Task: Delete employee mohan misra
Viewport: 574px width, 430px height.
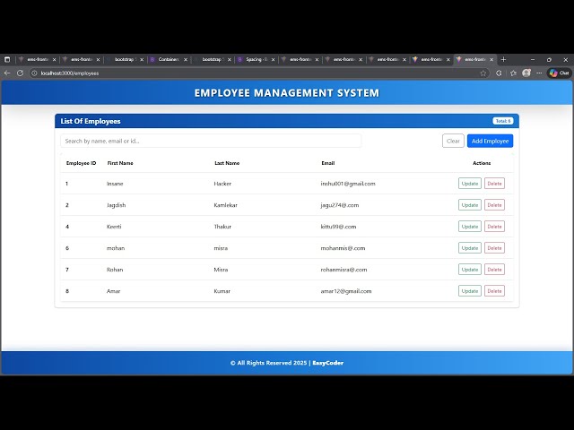Action: click(x=494, y=248)
